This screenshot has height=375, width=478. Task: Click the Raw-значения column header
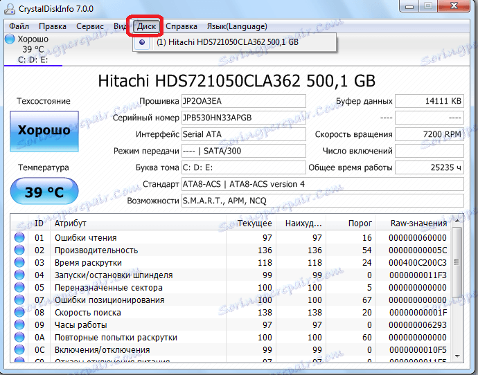point(414,223)
